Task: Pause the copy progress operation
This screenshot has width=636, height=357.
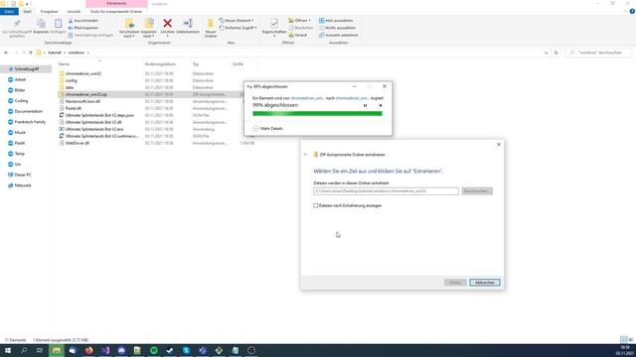Action: click(365, 106)
